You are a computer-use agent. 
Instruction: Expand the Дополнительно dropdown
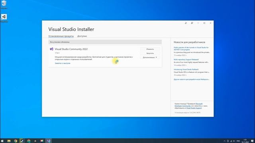[x=150, y=57]
